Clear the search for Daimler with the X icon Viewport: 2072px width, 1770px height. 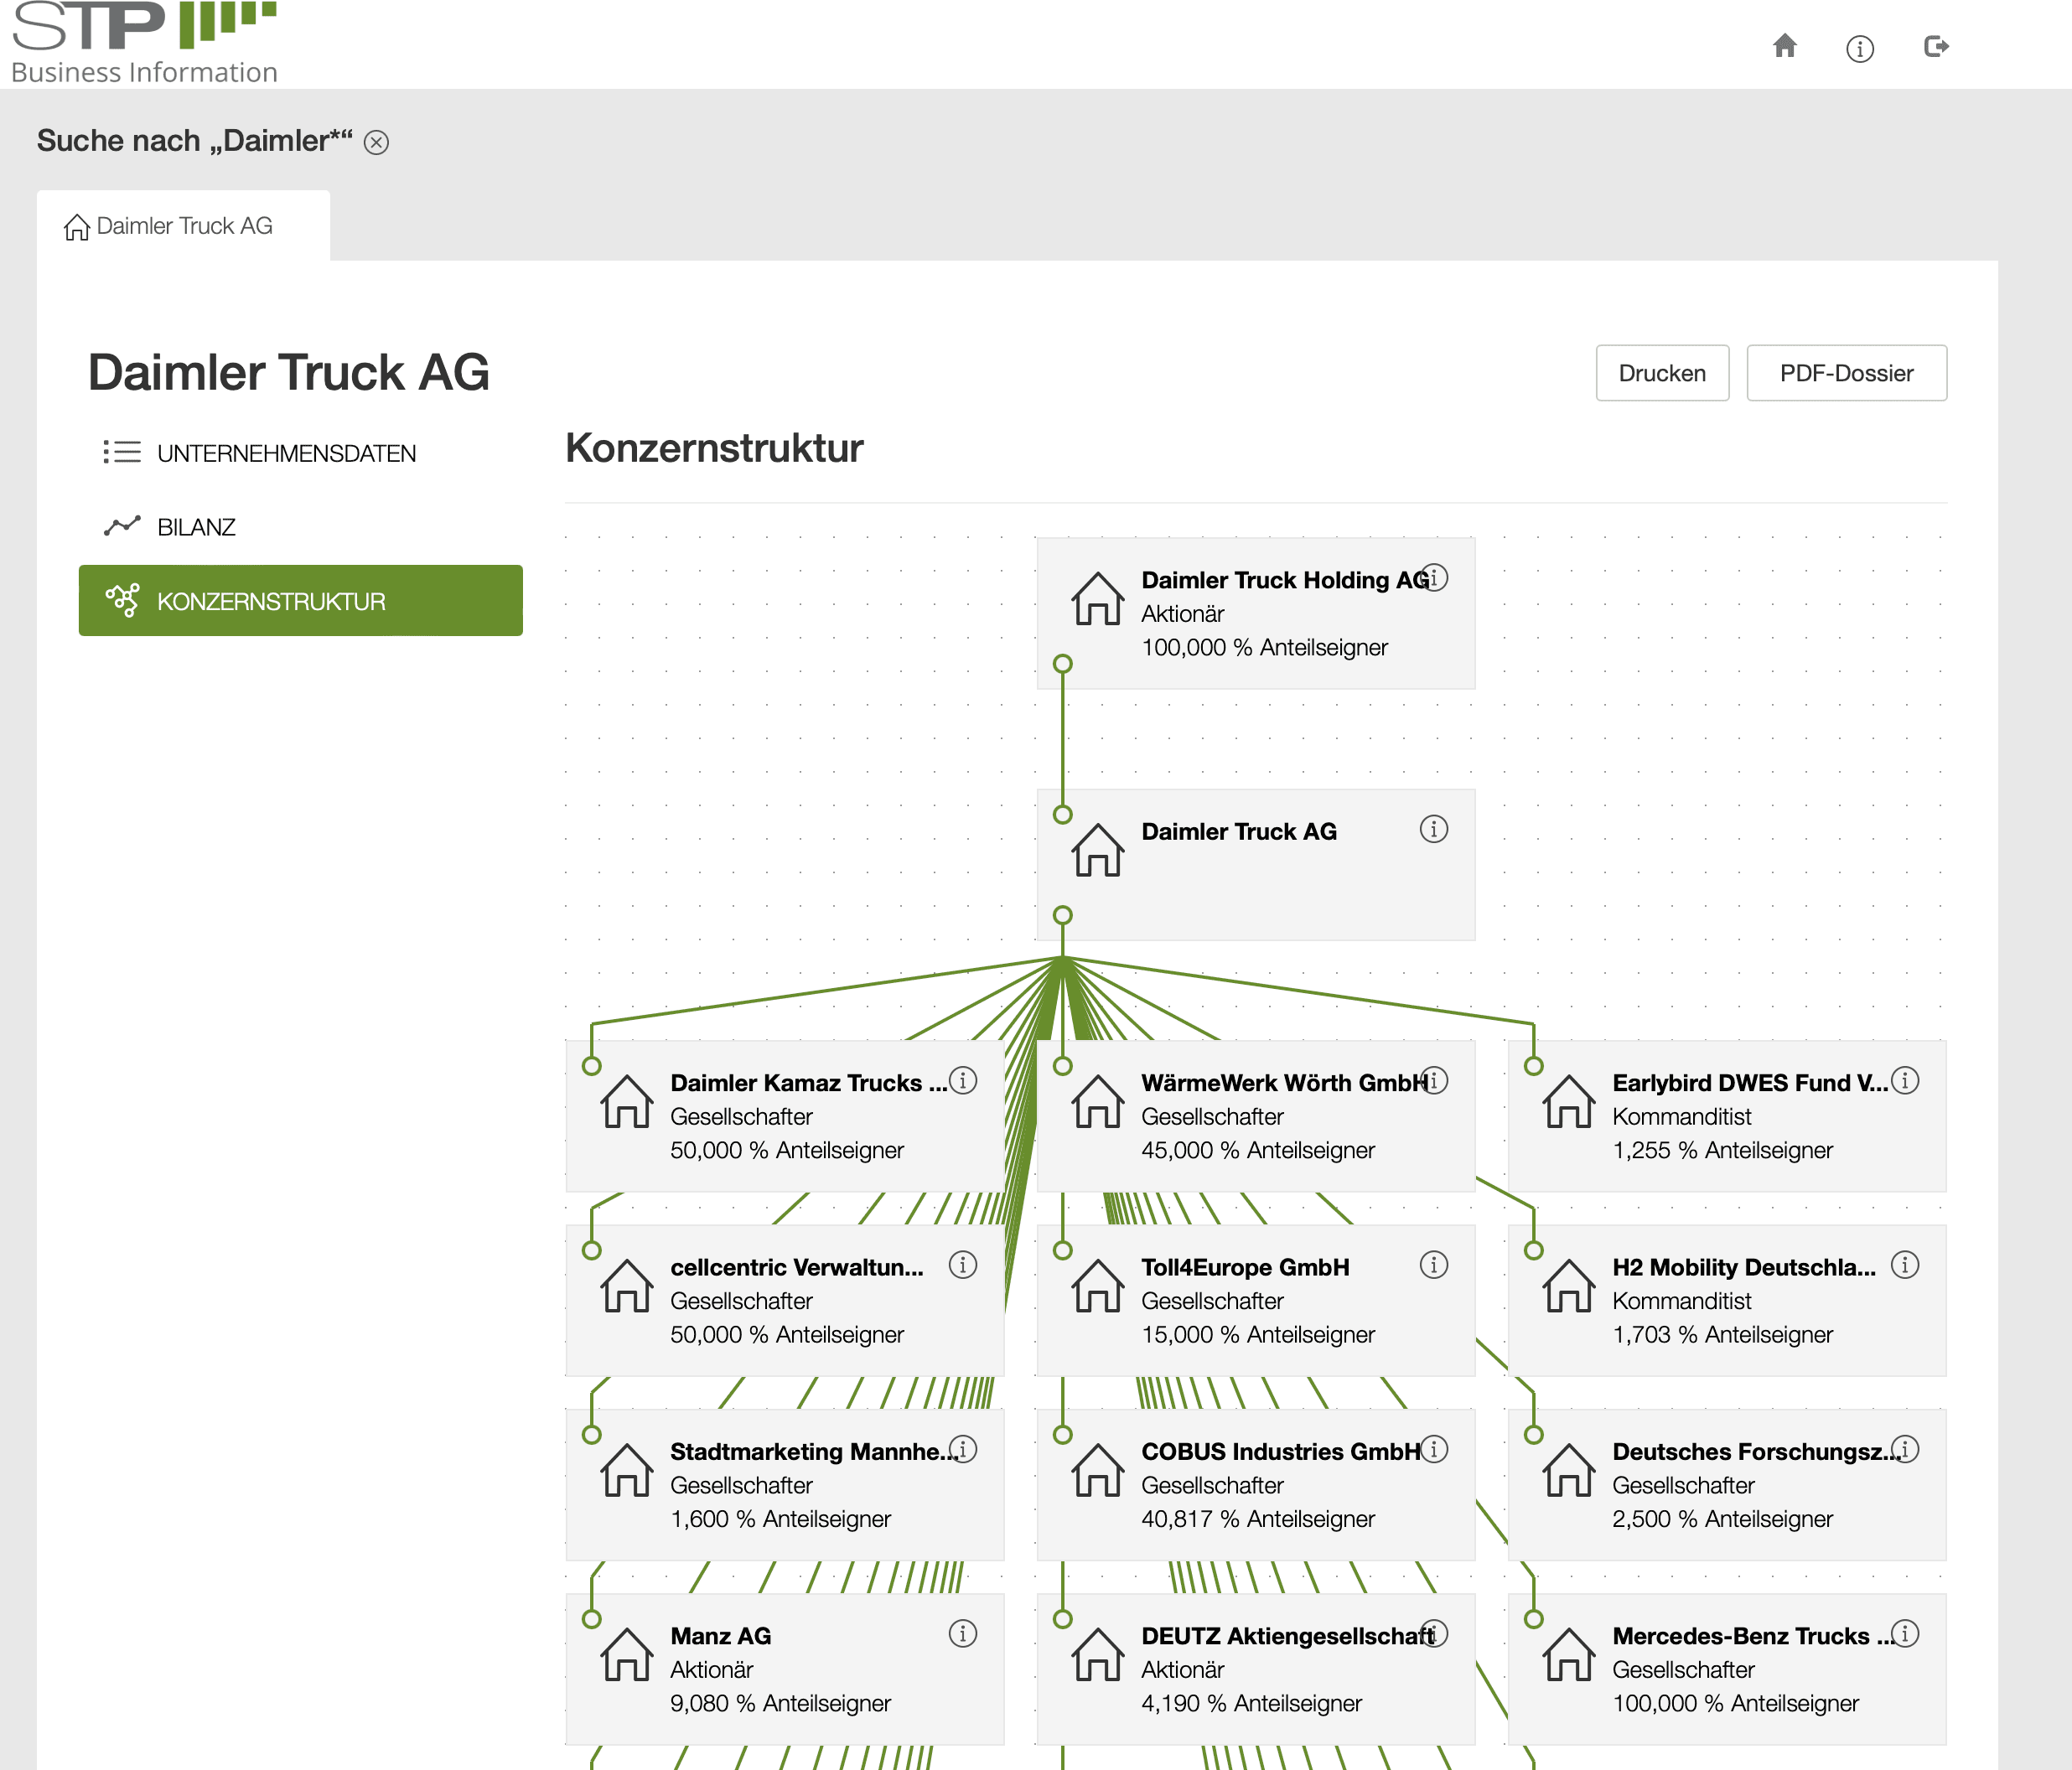pyautogui.click(x=376, y=142)
